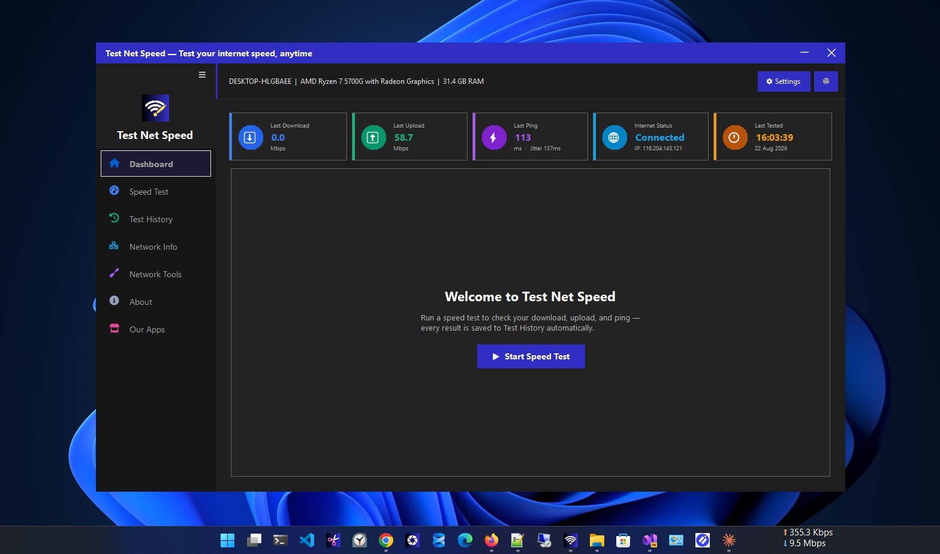Viewport: 940px width, 554px height.
Task: Open Task View on the taskbar
Action: pos(254,540)
